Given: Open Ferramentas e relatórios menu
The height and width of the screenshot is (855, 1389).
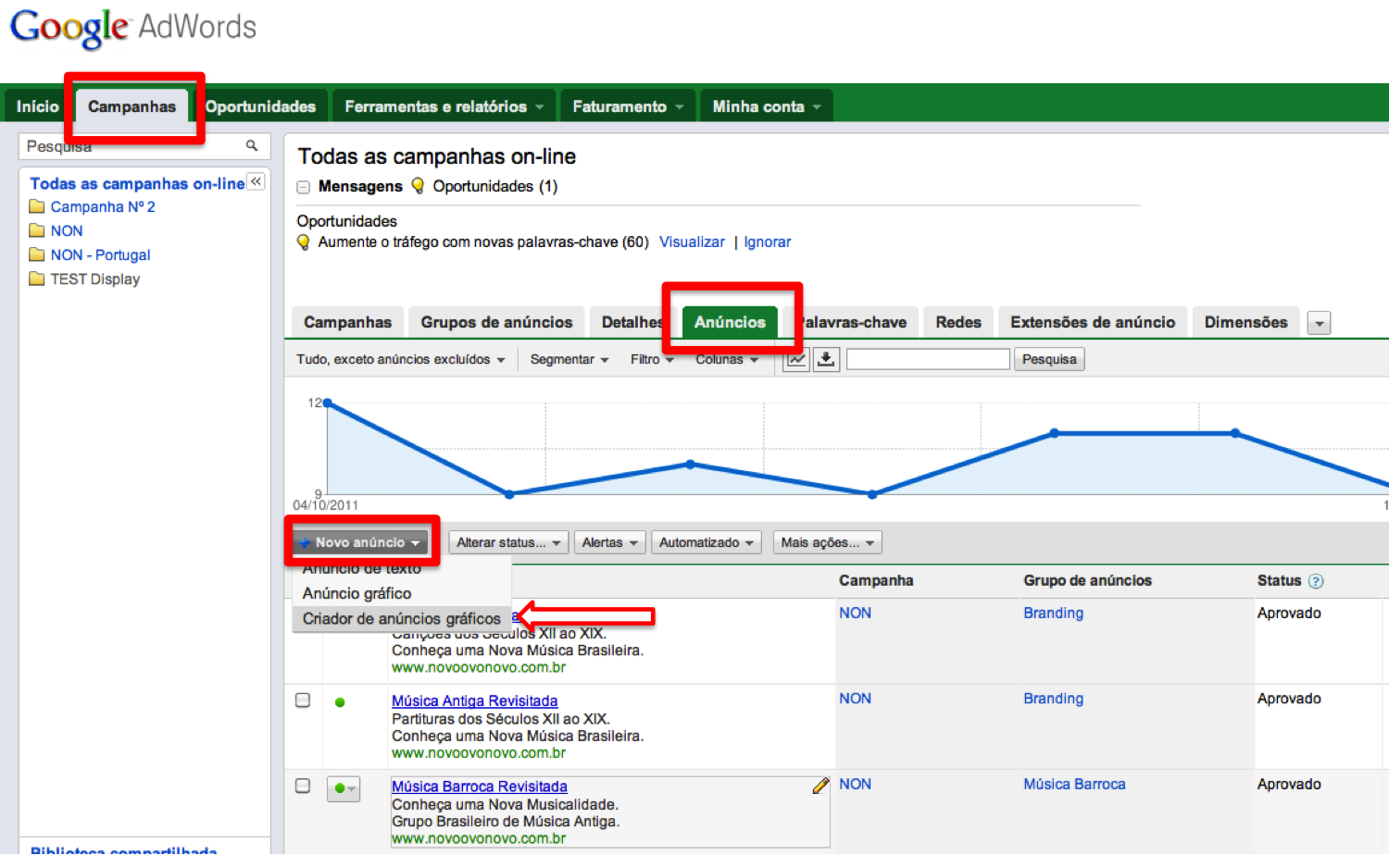Looking at the screenshot, I should tap(444, 106).
